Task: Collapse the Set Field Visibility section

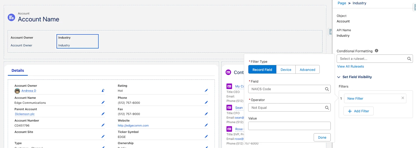Action: [x=339, y=77]
